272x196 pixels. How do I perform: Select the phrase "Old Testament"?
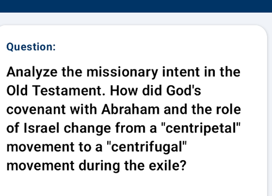pos(55,91)
